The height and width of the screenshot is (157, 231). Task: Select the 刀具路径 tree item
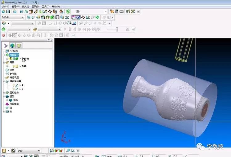tap(14, 55)
